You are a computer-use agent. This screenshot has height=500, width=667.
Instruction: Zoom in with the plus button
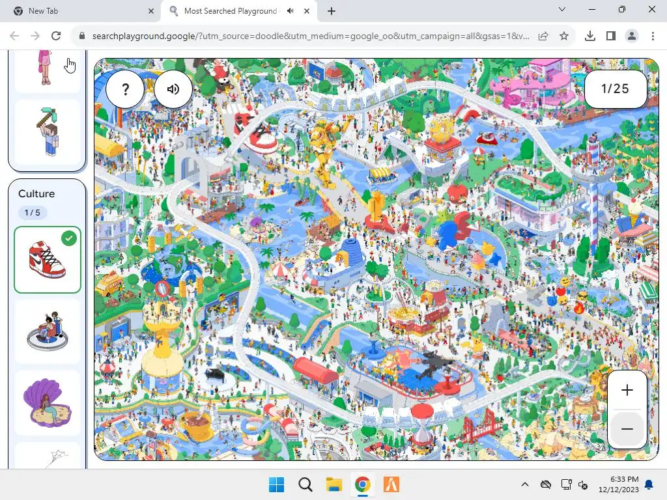pyautogui.click(x=627, y=390)
